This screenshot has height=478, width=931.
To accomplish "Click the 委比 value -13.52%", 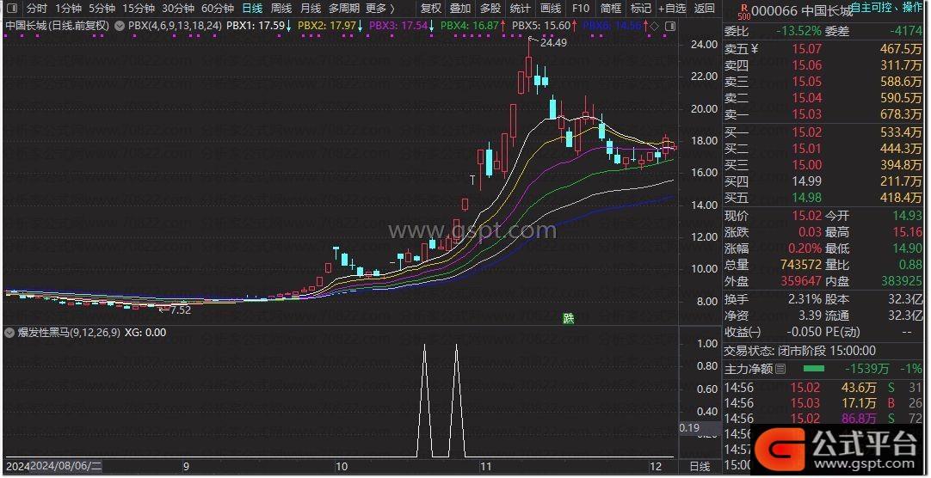I will 799,32.
